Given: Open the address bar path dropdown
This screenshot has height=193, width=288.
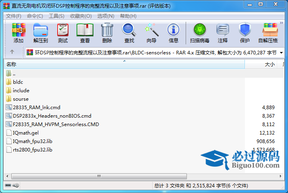Looking at the screenshot, I should coord(281,53).
